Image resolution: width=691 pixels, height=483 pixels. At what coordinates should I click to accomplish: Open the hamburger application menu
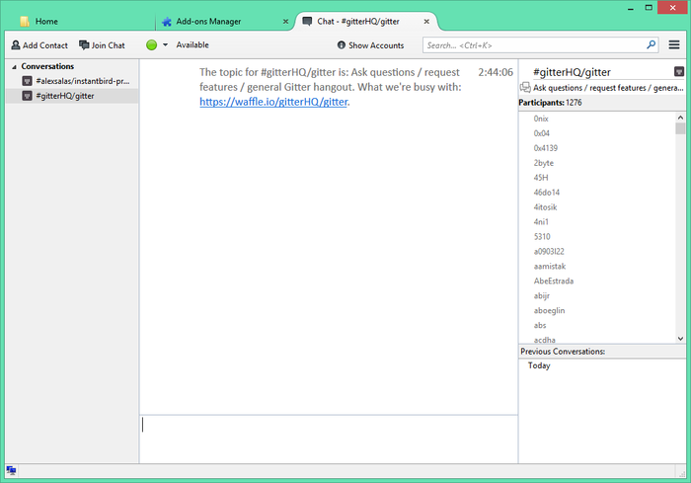pyautogui.click(x=674, y=44)
